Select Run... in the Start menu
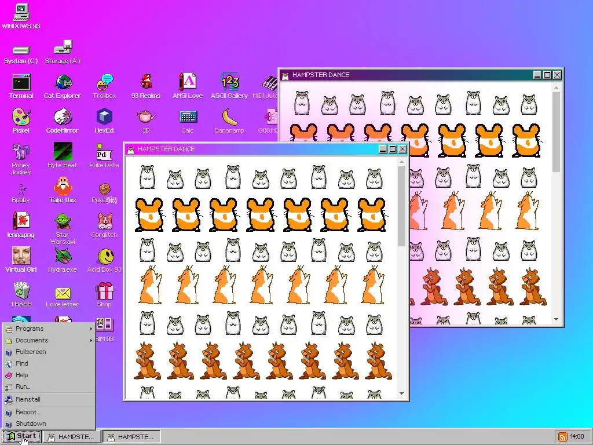This screenshot has width=593, height=445. [x=49, y=386]
